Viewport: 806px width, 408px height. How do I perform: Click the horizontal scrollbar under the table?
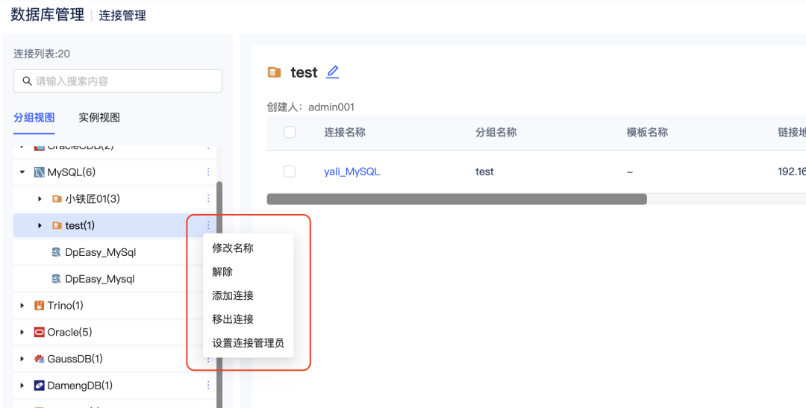point(457,199)
